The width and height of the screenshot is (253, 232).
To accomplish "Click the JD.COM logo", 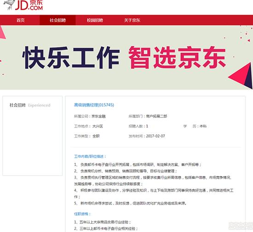I will (x=23, y=6).
